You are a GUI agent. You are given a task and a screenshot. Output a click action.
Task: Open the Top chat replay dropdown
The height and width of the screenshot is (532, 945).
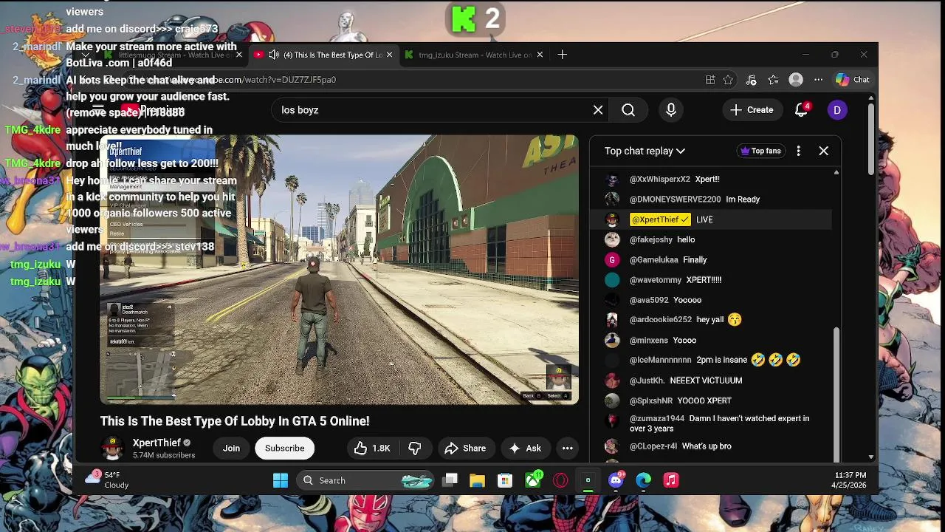pyautogui.click(x=645, y=151)
